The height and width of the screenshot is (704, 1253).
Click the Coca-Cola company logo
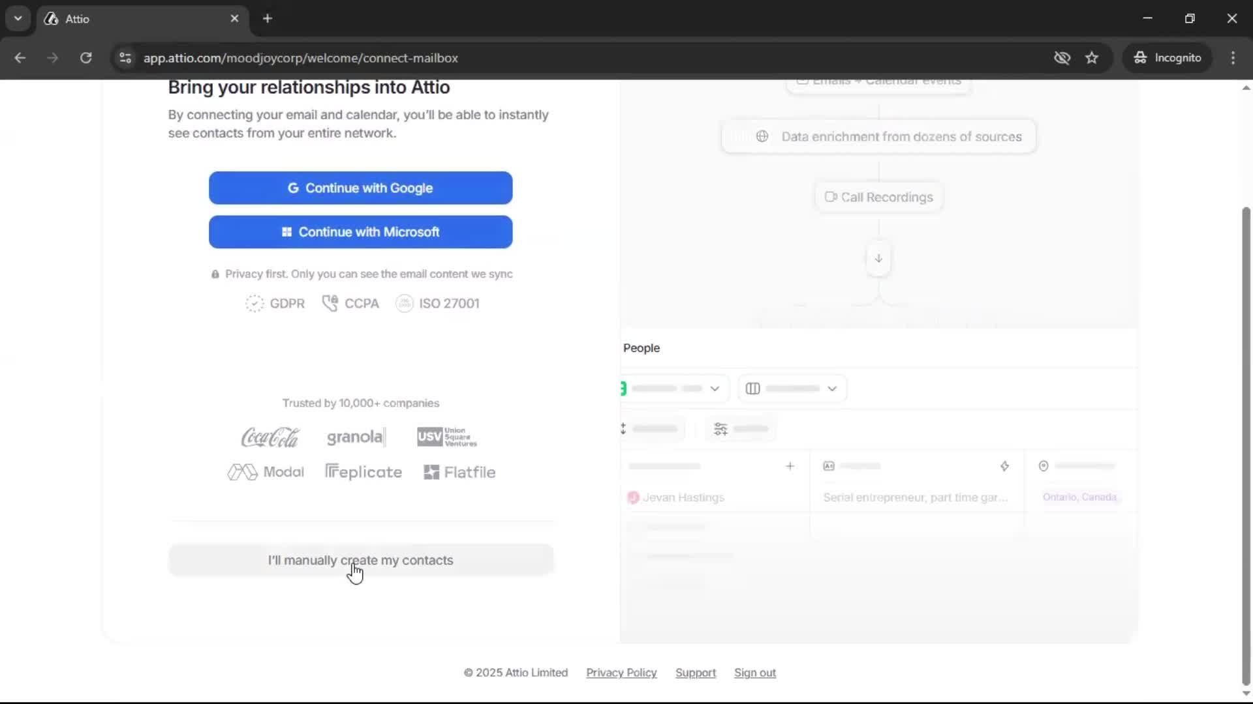(269, 437)
